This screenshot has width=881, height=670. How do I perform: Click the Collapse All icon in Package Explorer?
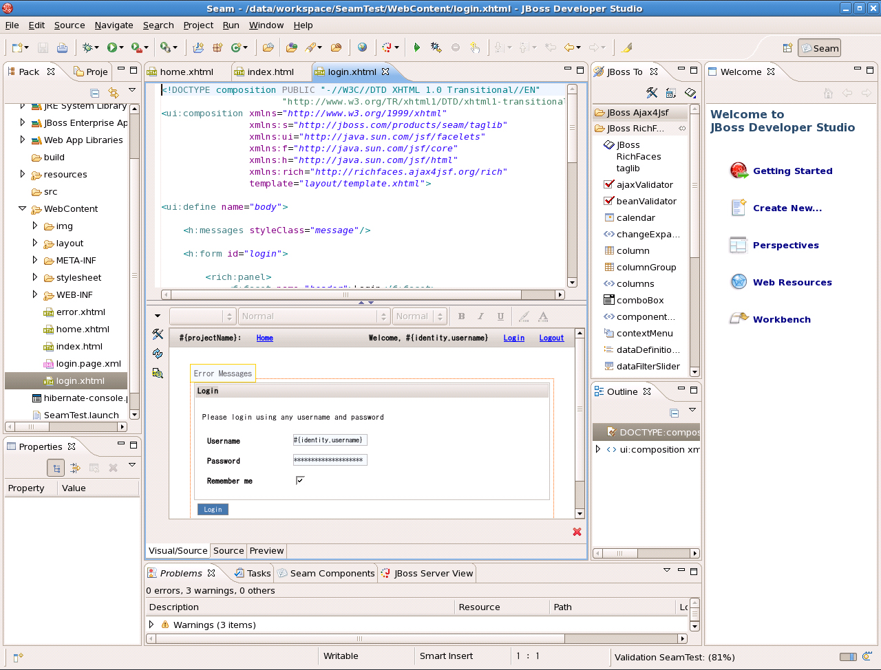point(95,93)
